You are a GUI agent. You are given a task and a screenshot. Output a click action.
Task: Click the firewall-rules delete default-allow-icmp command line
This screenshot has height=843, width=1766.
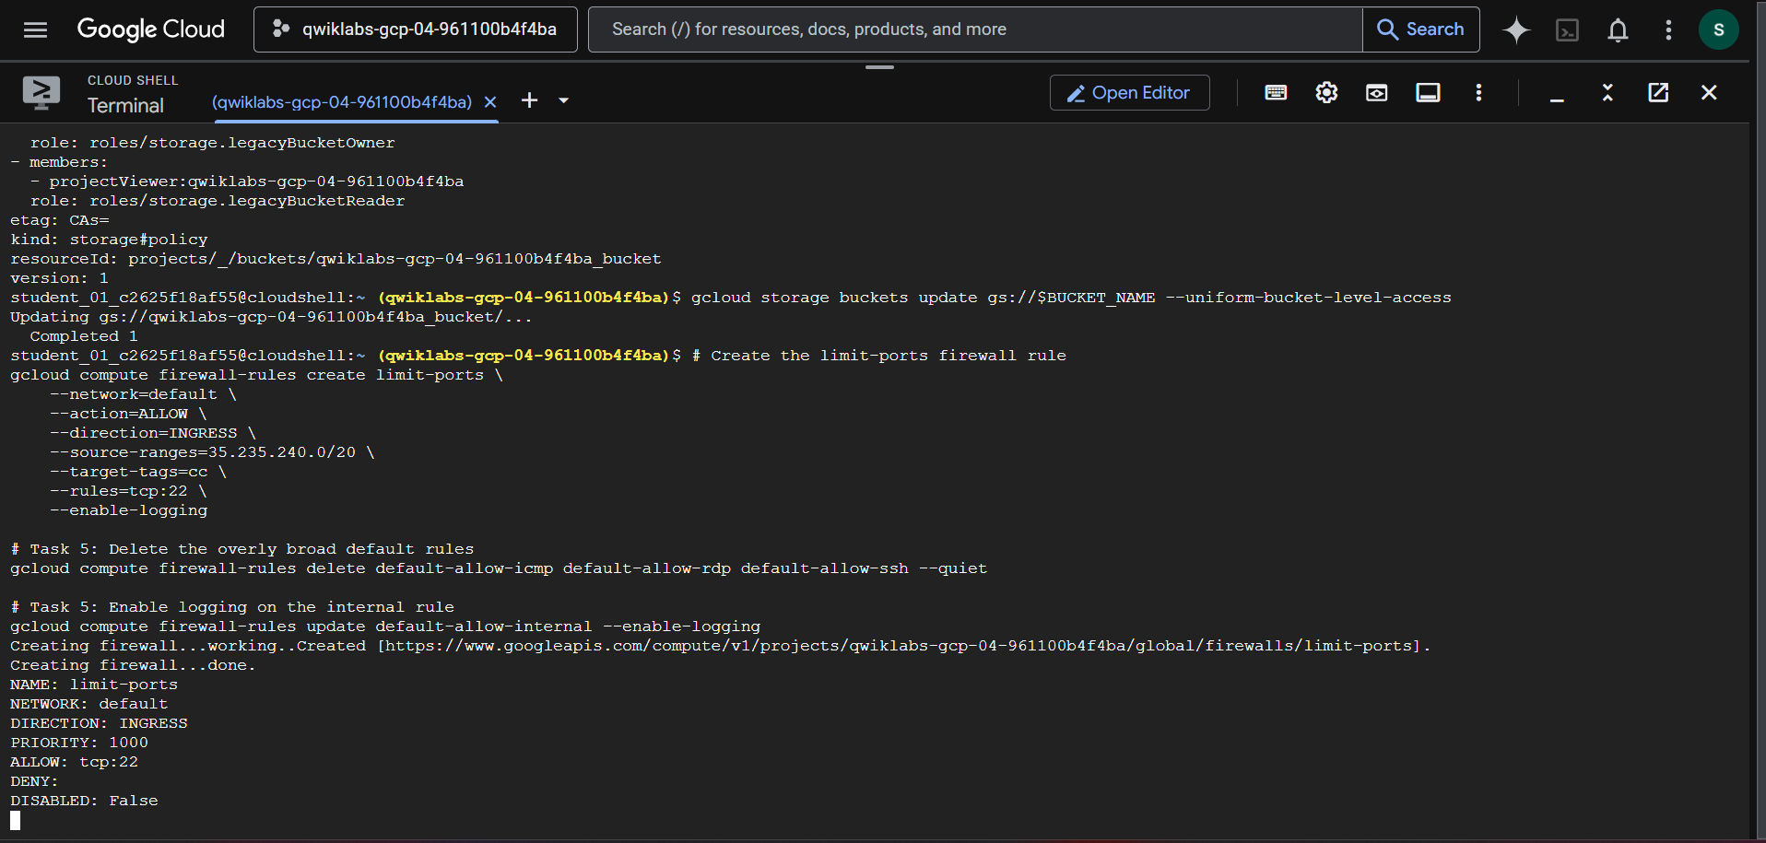pos(499,568)
